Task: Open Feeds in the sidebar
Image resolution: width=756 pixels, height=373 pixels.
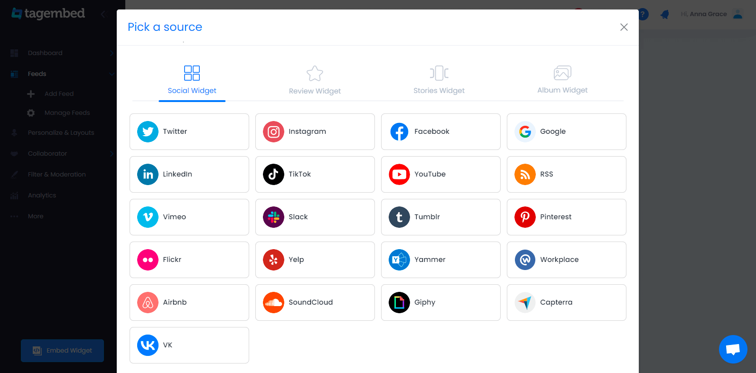Action: [37, 74]
